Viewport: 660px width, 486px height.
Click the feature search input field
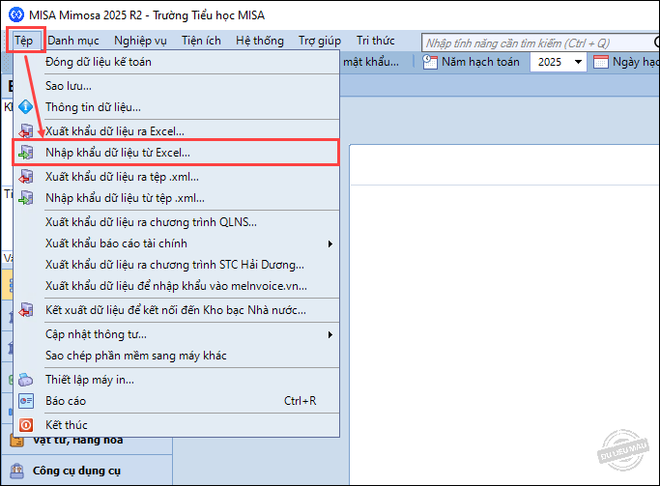539,43
